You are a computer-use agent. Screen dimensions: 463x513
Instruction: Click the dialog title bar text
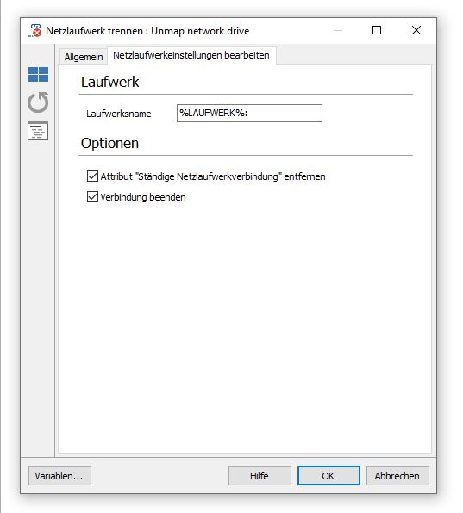coord(147,31)
